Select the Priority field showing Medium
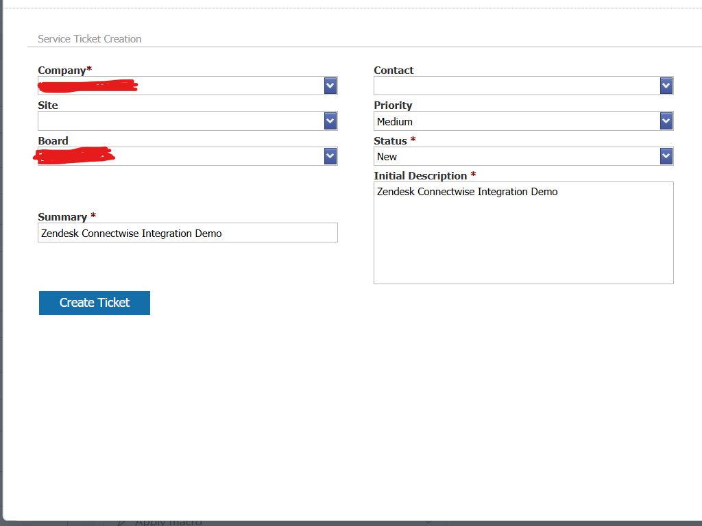 [x=516, y=121]
